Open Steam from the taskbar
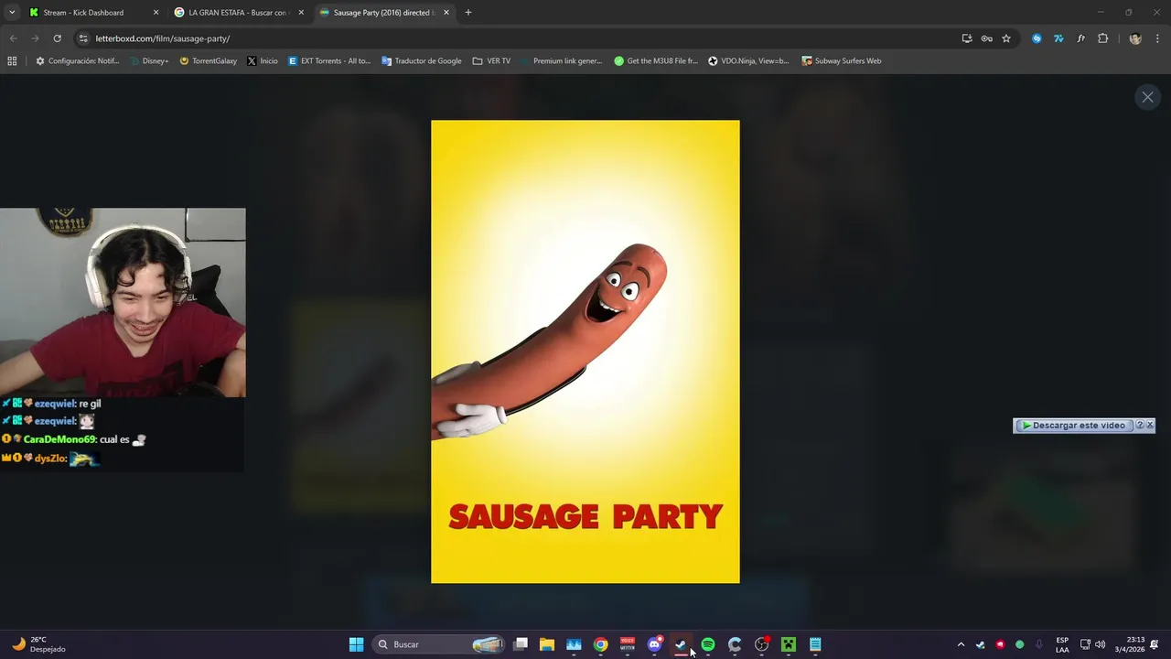1171x659 pixels. [681, 644]
